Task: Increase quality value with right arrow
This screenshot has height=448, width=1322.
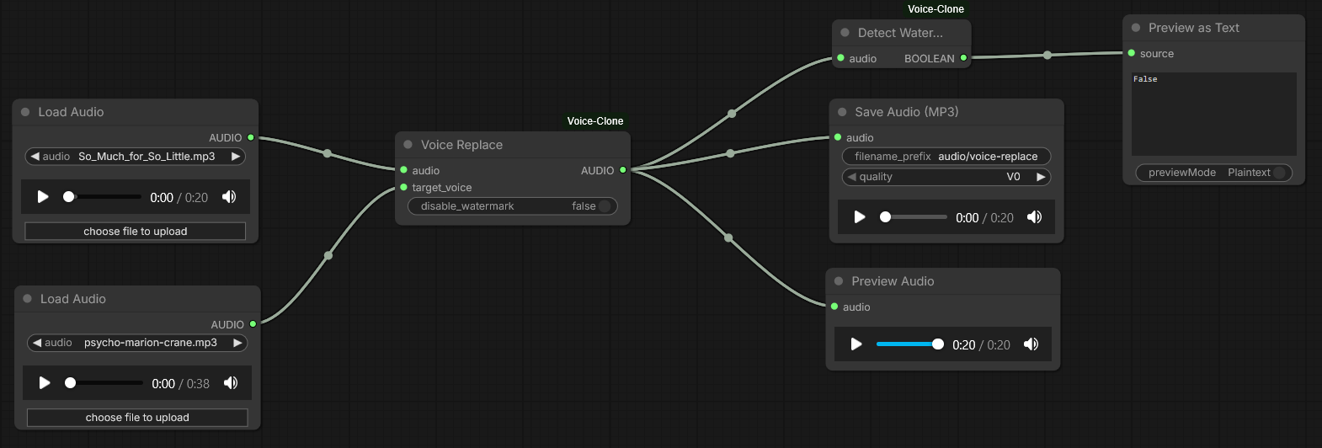Action: pyautogui.click(x=1041, y=177)
